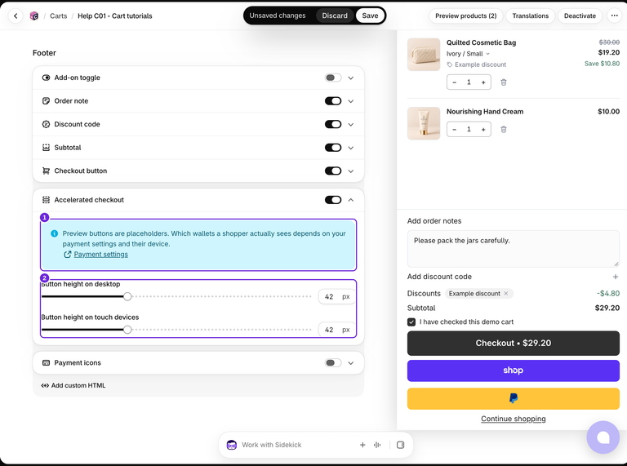Image resolution: width=627 pixels, height=466 pixels.
Task: Collapse the Accelerated checkout section
Action: [x=351, y=200]
